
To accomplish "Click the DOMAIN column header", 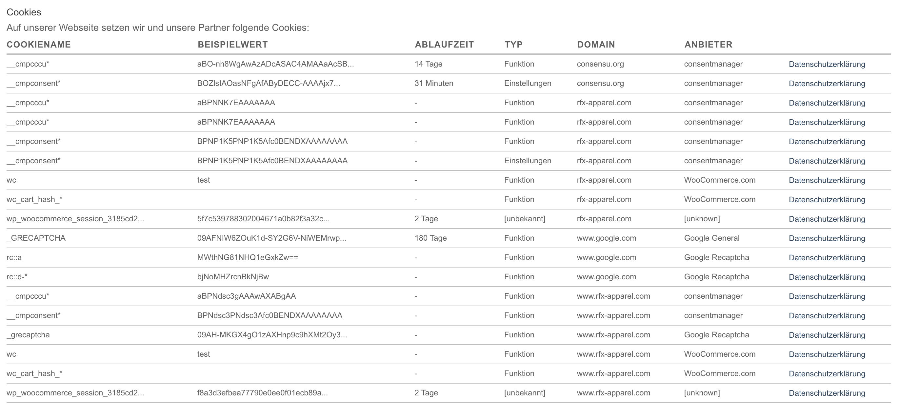I will pos(596,45).
